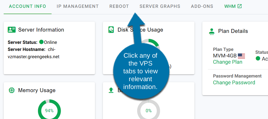The image size is (268, 119).
Task: Click the 0% circular gauge
Action: click(148, 111)
